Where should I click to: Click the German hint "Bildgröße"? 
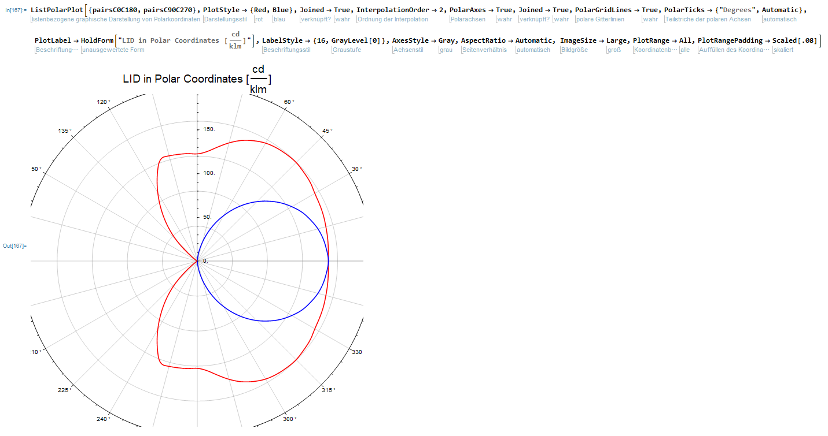pos(574,50)
